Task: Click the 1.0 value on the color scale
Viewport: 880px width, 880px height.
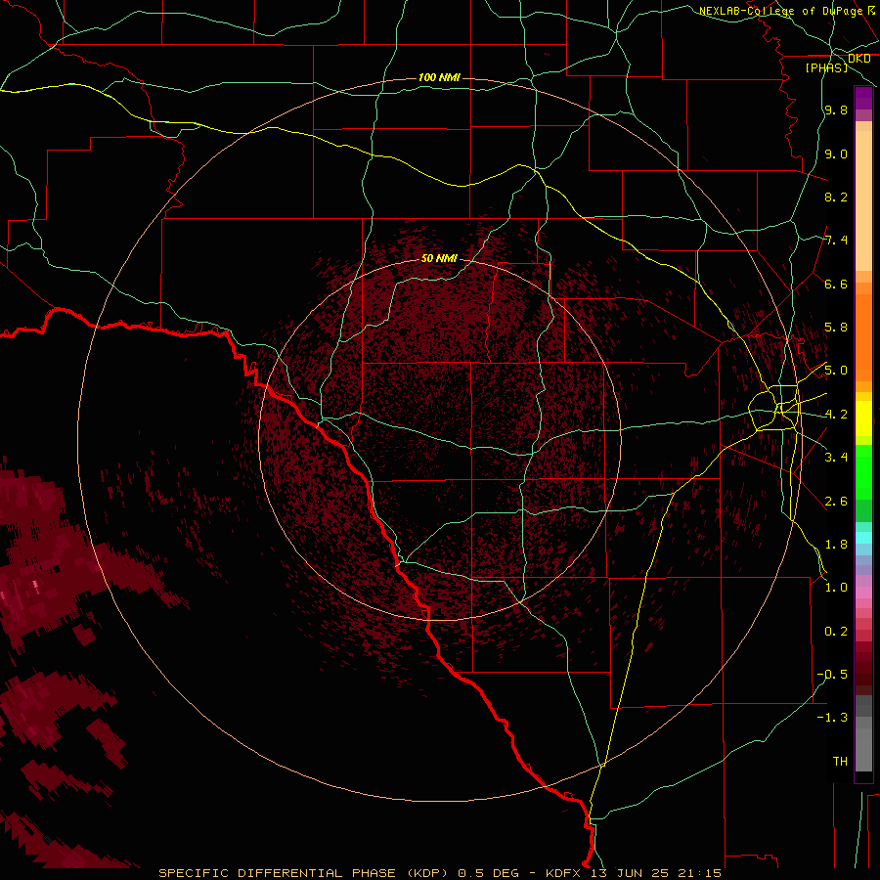Action: tap(836, 588)
